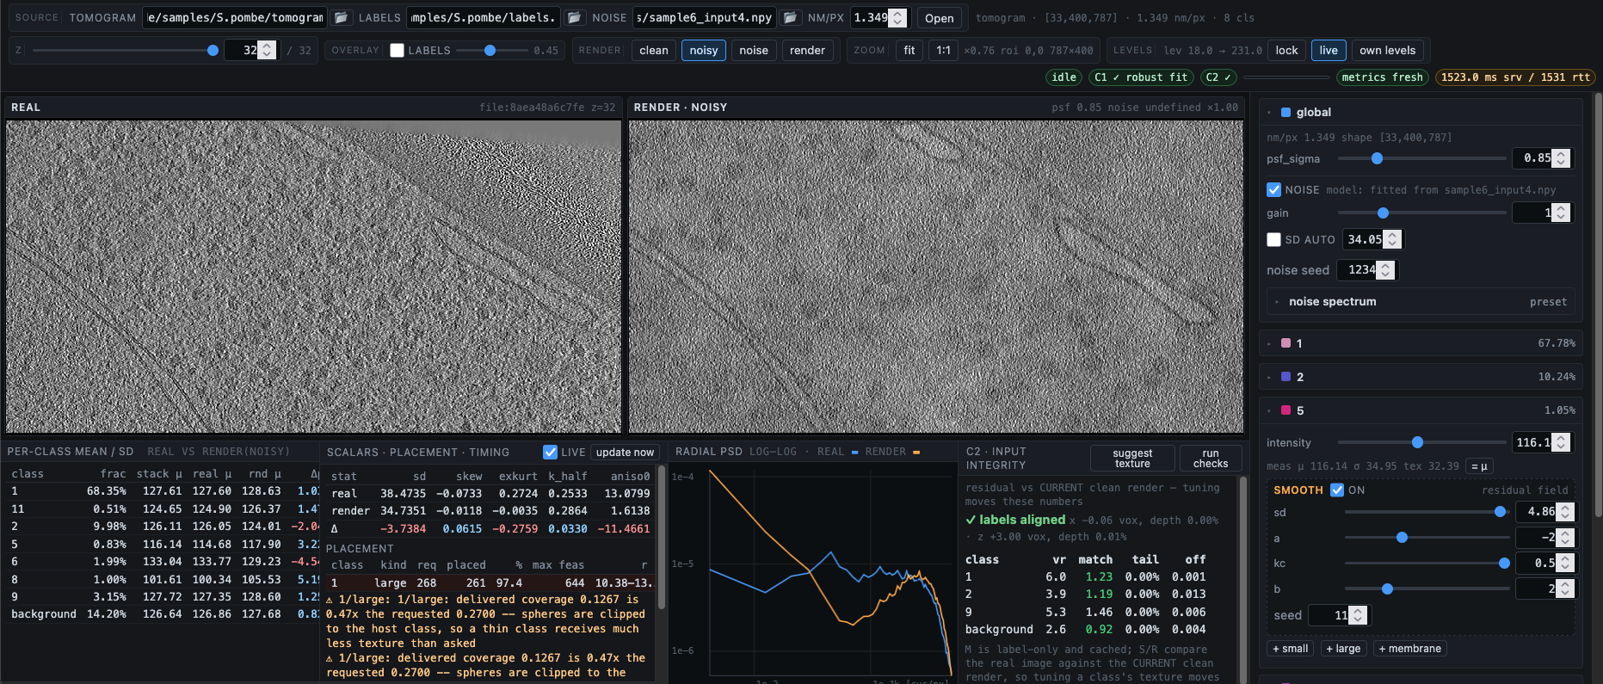Open the tomogram file browser folder icon
The width and height of the screenshot is (1603, 684).
342,17
